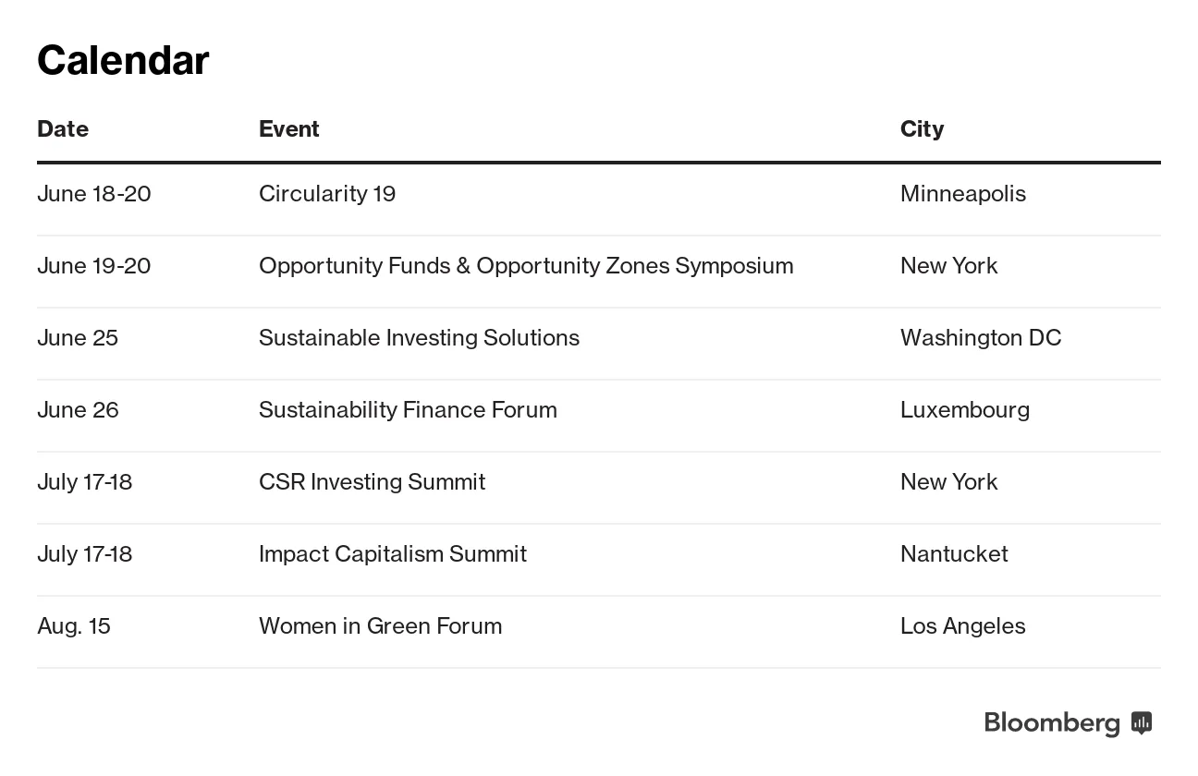The image size is (1198, 776).
Task: Click Sustainability Finance Forum entry
Action: (408, 409)
